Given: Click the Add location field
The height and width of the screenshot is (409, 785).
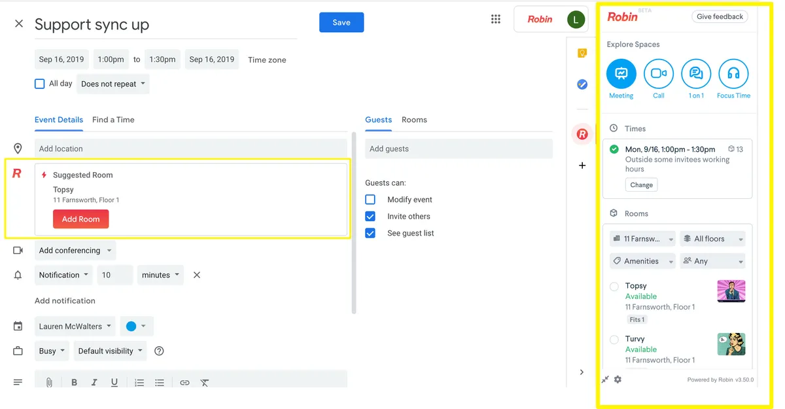Looking at the screenshot, I should [191, 149].
